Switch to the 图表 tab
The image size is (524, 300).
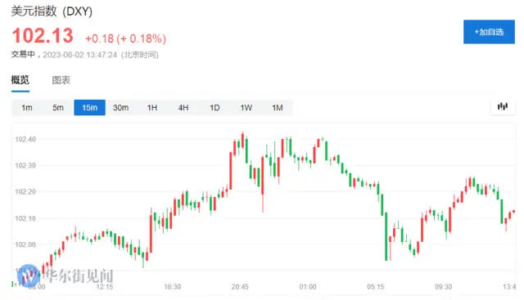[61, 80]
